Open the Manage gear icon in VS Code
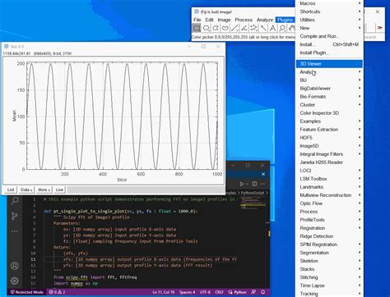The width and height of the screenshot is (390, 297). pos(15,281)
